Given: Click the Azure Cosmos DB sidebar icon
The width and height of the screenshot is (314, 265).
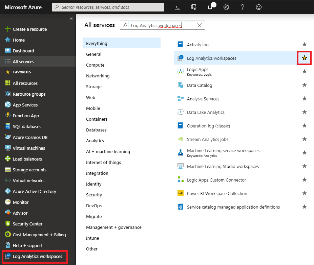Looking at the screenshot, I should click(7, 137).
